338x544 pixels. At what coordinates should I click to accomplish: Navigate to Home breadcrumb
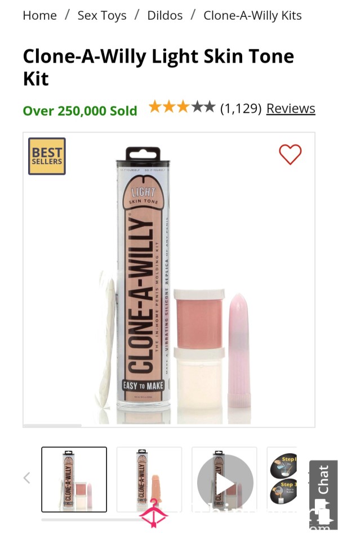40,16
